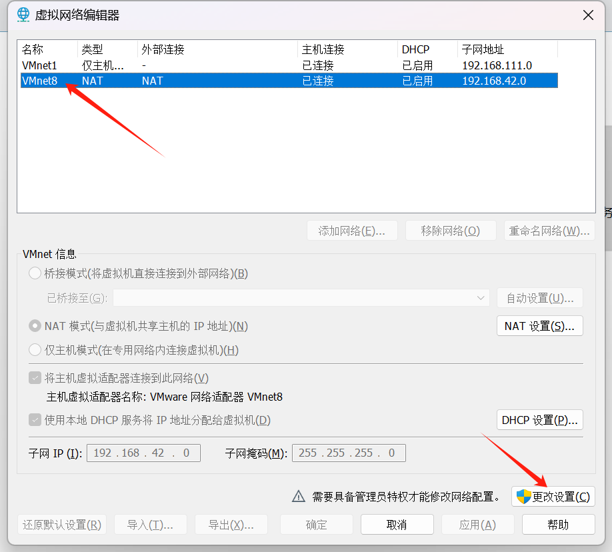The image size is (612, 552).
Task: Select the 仅主机模式 radio button
Action: click(x=35, y=350)
